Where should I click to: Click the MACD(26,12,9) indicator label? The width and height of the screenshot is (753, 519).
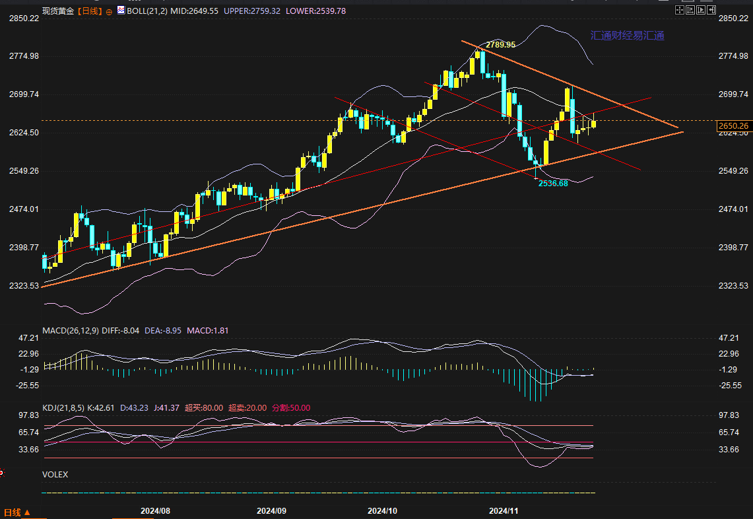71,331
